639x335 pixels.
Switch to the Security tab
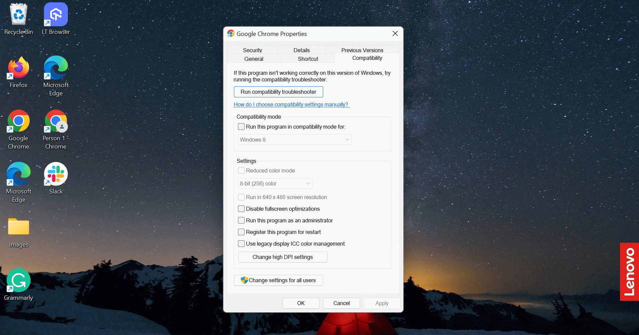pos(252,50)
